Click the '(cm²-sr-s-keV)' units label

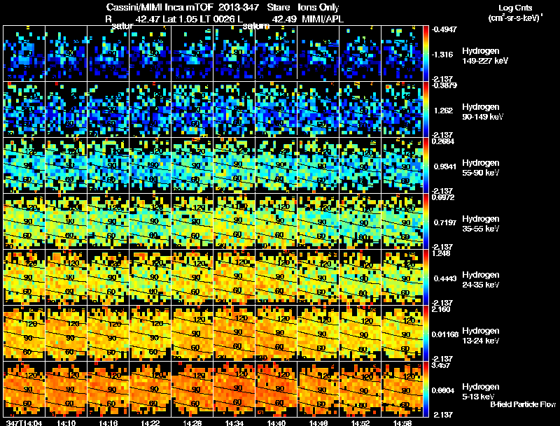[515, 18]
